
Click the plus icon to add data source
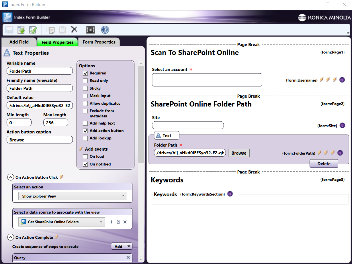[112, 222]
